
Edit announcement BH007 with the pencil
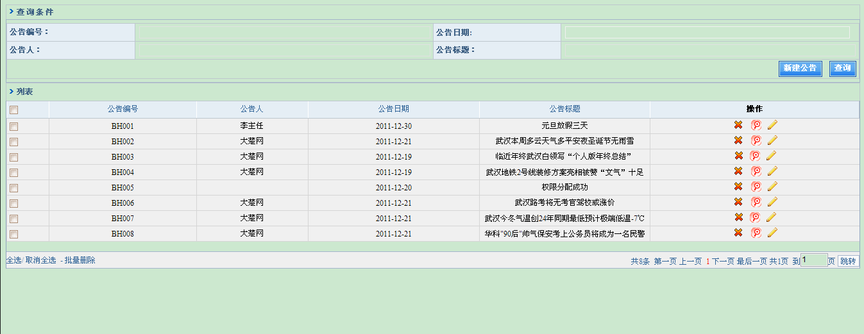pos(772,217)
